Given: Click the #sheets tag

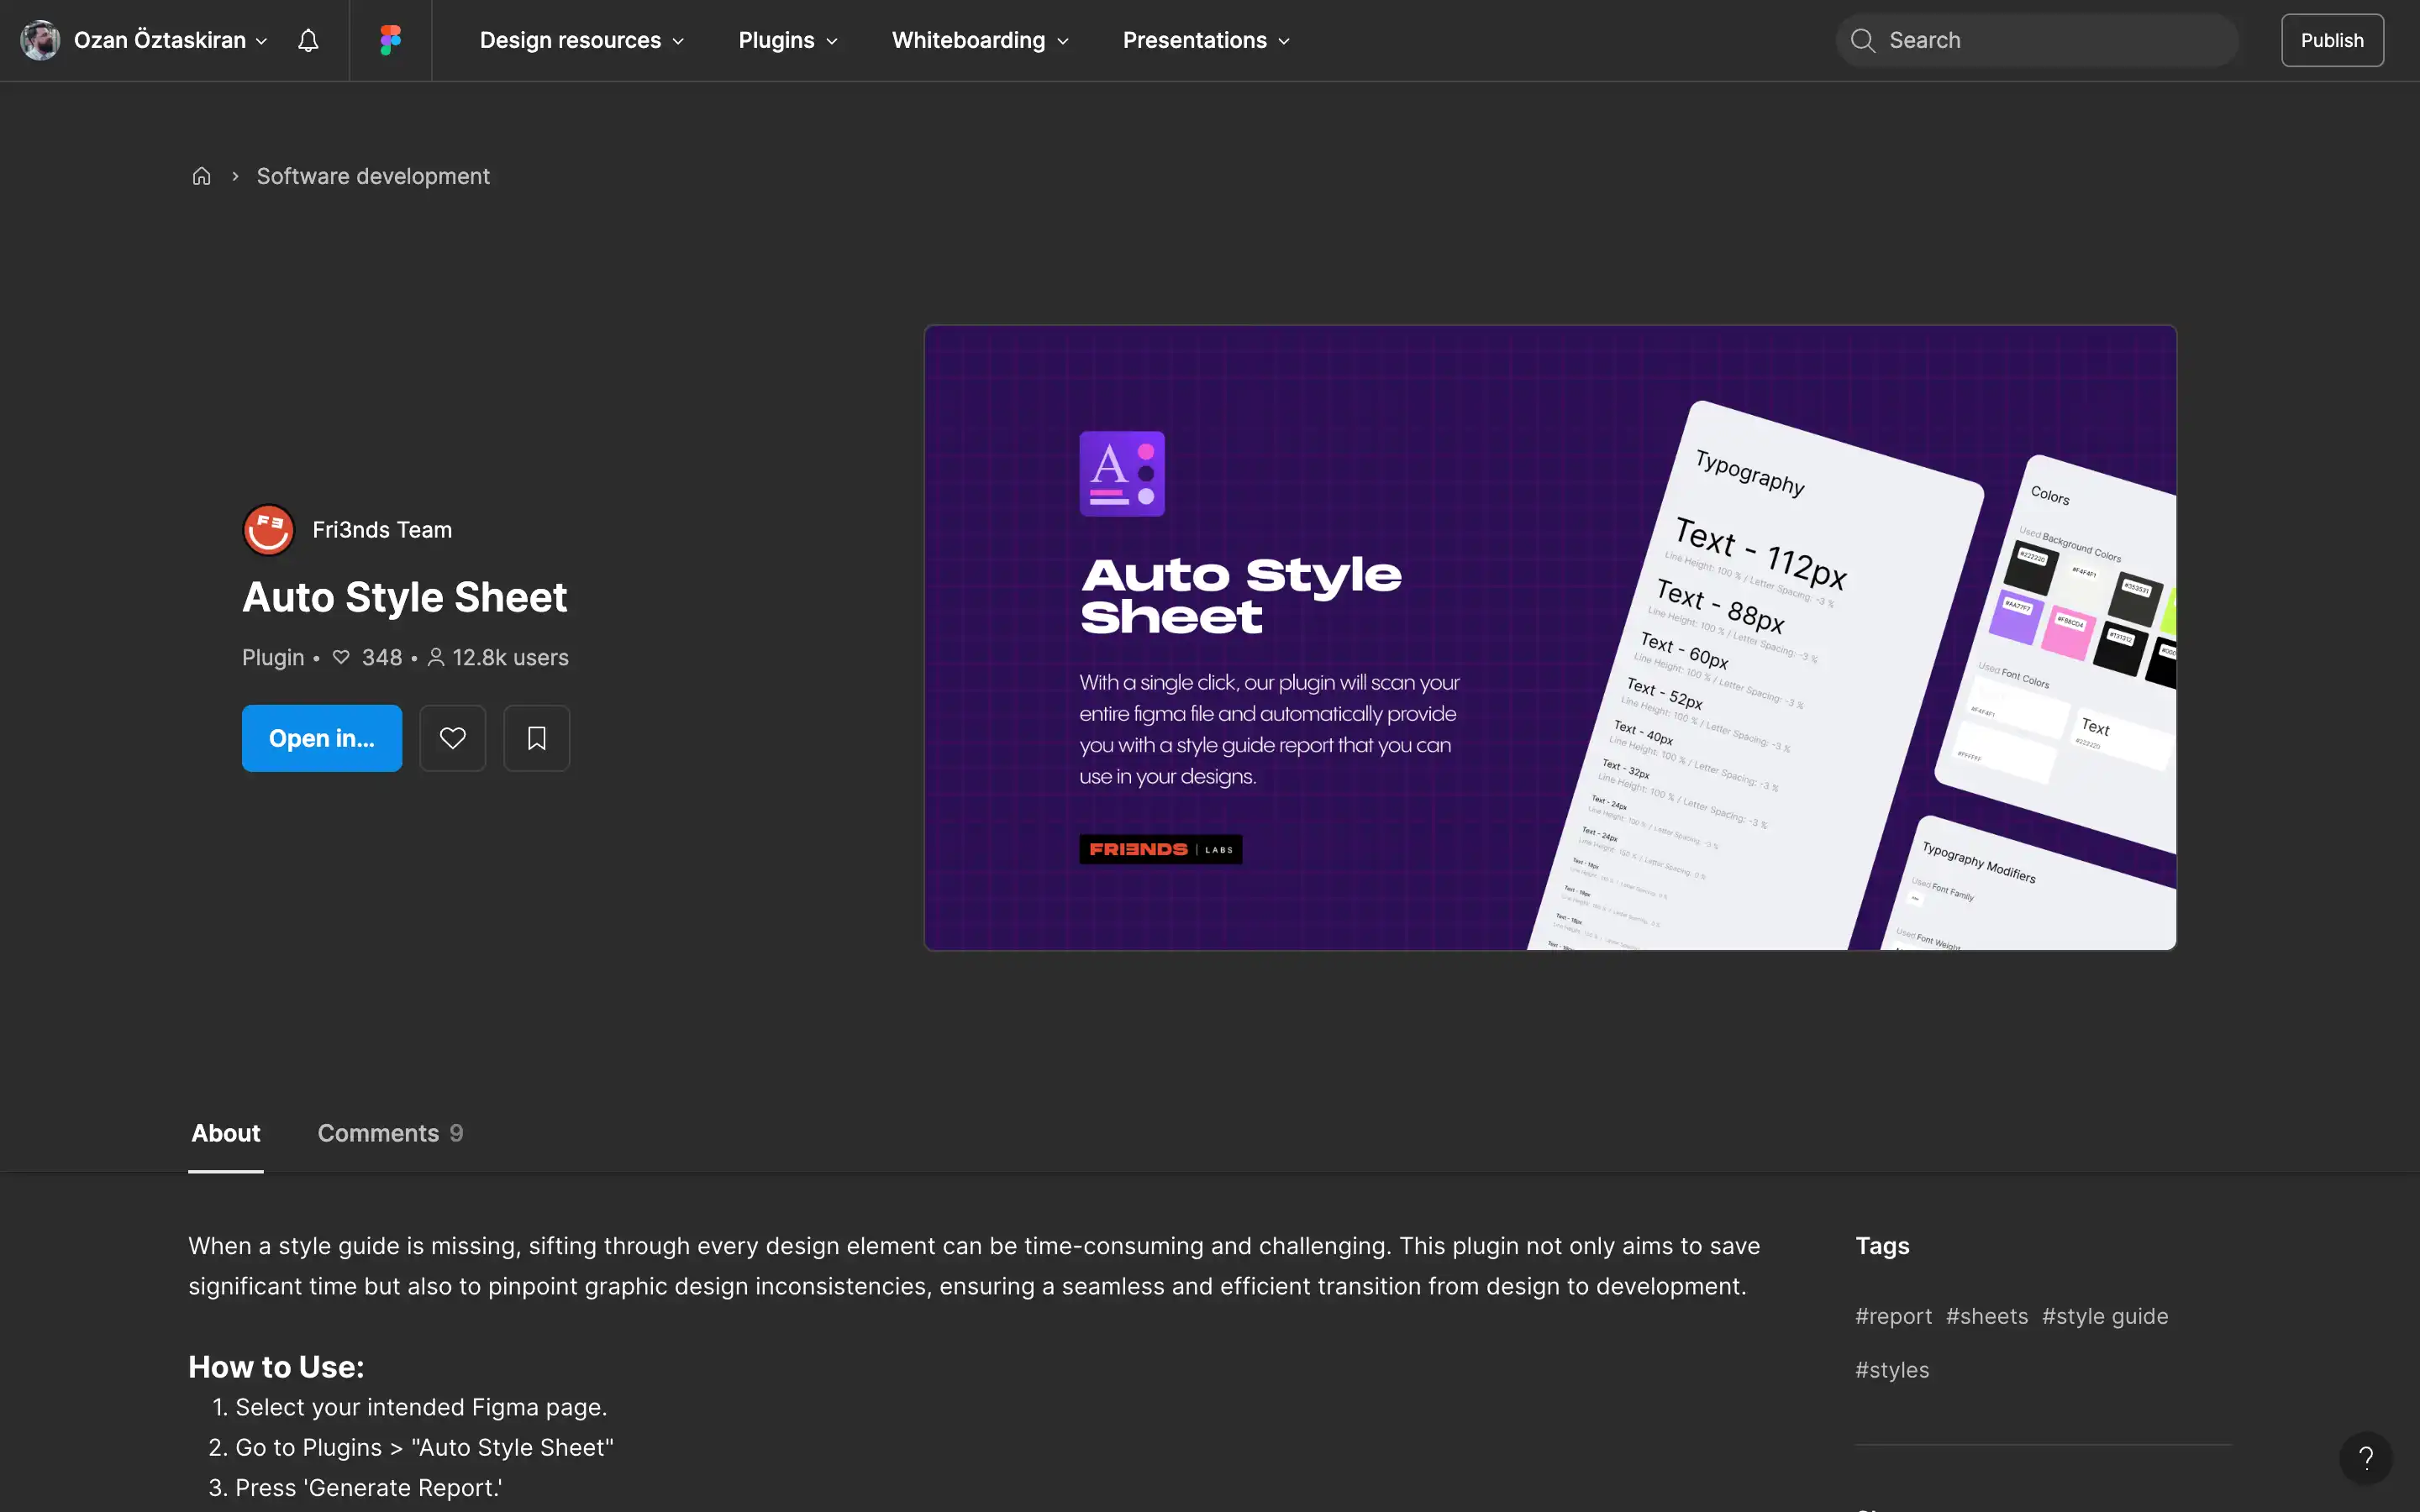Looking at the screenshot, I should pos(1987,1316).
